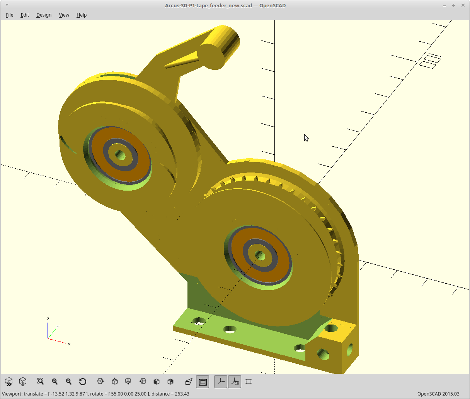The height and width of the screenshot is (399, 470).
Task: Toggle Show Edges
Action: [249, 382]
